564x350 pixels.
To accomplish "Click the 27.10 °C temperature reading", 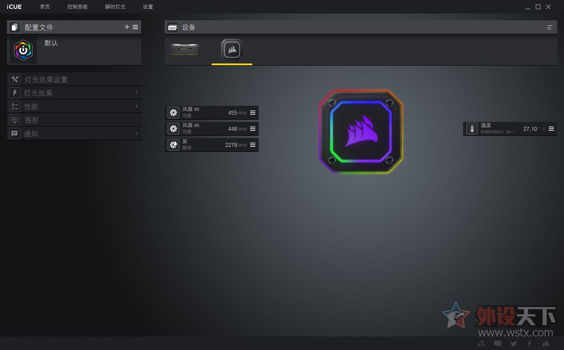I will [534, 129].
